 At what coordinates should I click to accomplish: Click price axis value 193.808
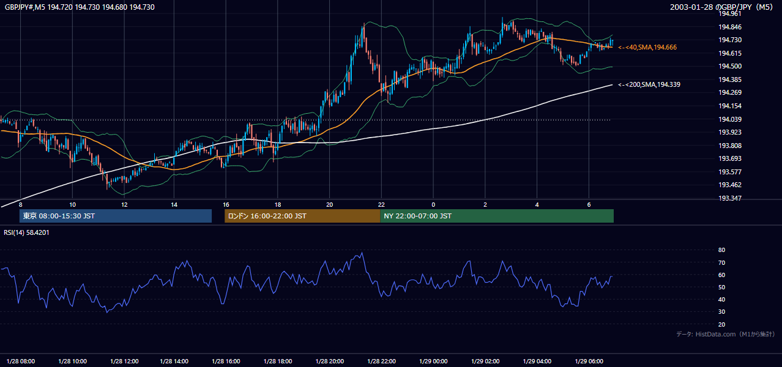pos(730,146)
